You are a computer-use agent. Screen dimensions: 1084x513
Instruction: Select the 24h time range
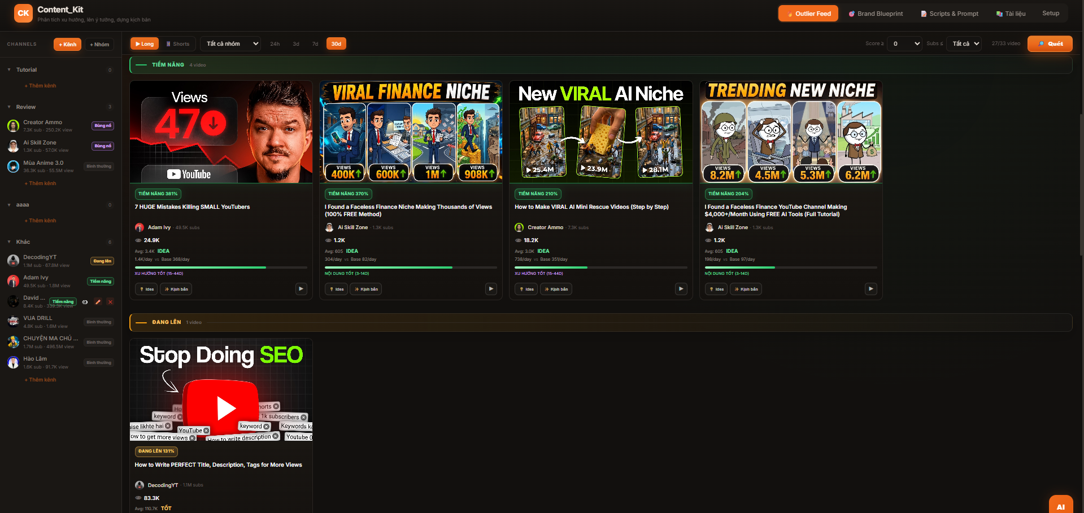275,43
